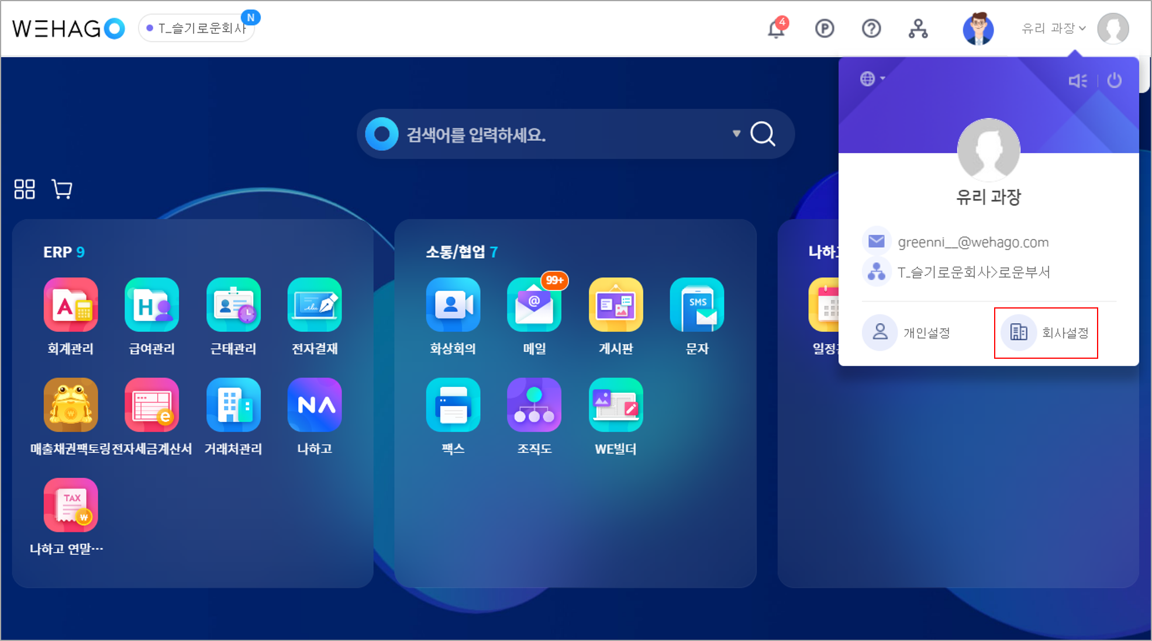Open the T_슬기로운회사 company selector

197,28
